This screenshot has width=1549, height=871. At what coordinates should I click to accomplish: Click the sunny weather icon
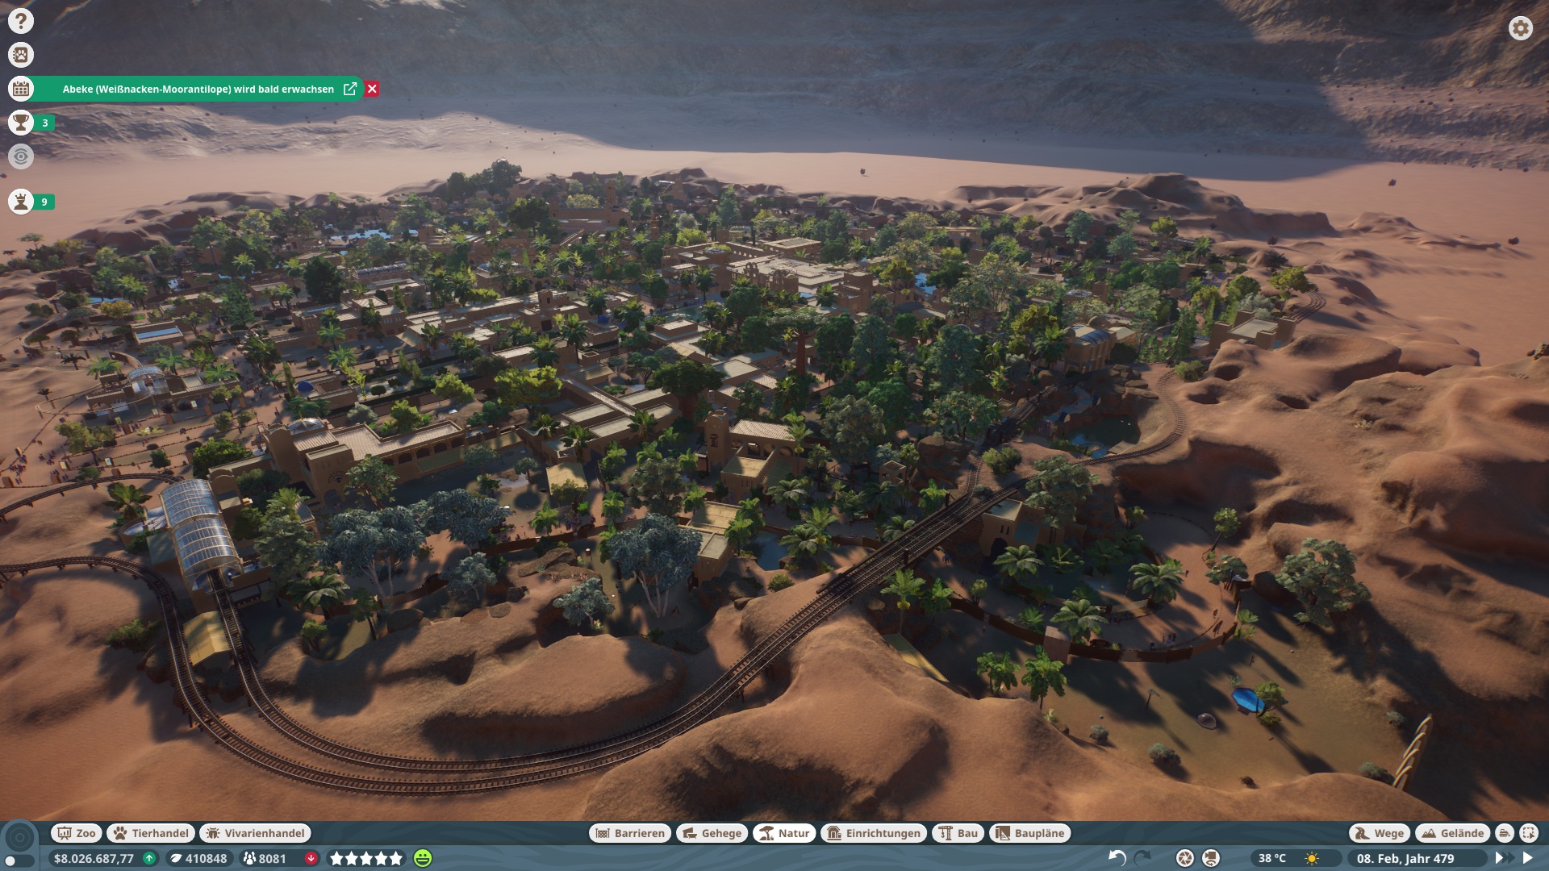(x=1313, y=858)
